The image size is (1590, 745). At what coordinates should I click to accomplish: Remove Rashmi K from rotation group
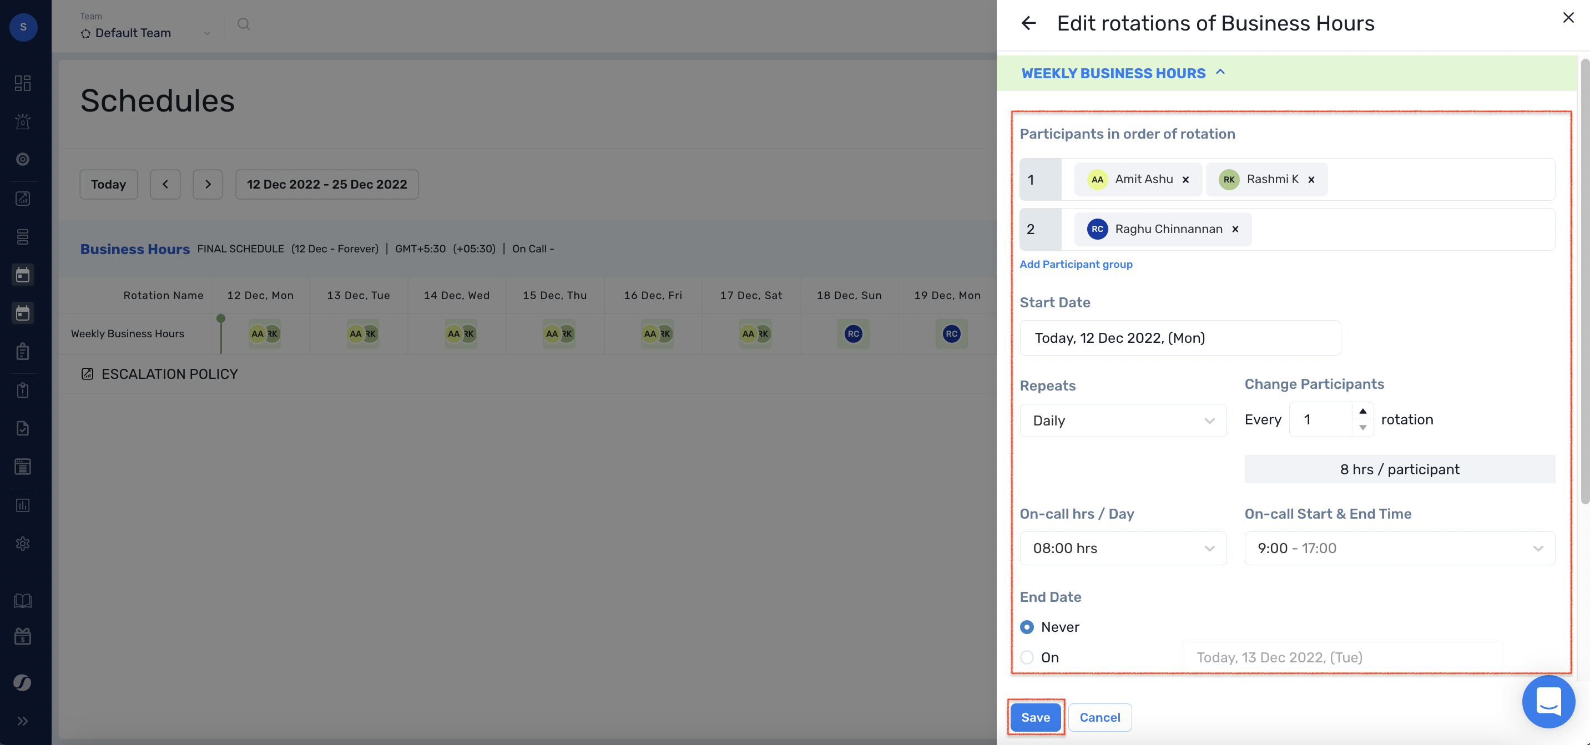(1311, 180)
